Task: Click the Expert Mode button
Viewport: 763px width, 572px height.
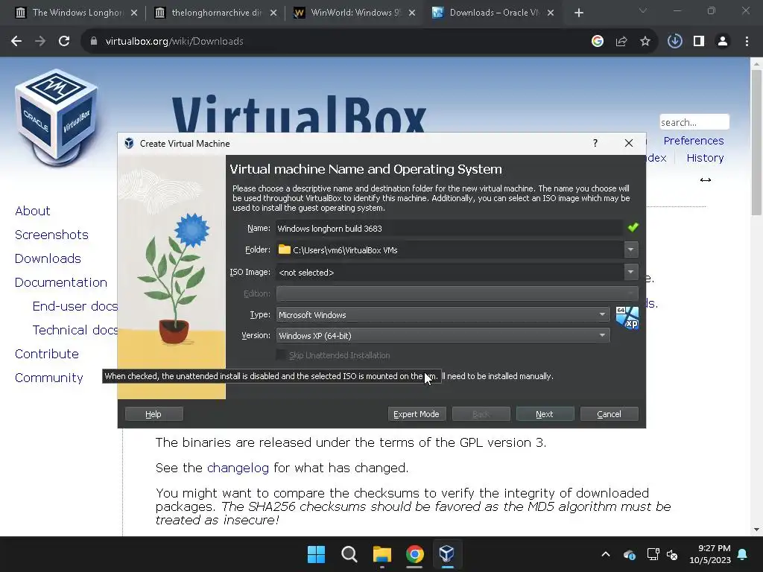Action: click(417, 414)
